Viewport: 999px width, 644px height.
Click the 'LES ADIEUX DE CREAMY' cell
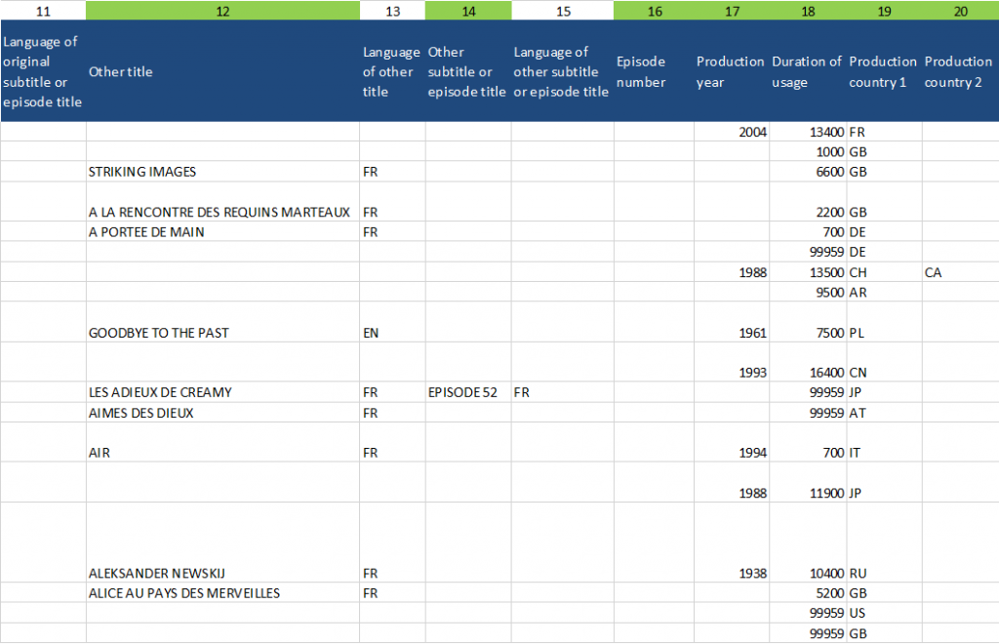point(160,392)
